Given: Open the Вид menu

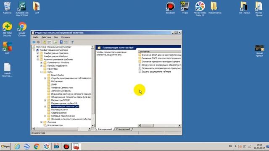Looking at the screenshot, I should click(56, 37).
